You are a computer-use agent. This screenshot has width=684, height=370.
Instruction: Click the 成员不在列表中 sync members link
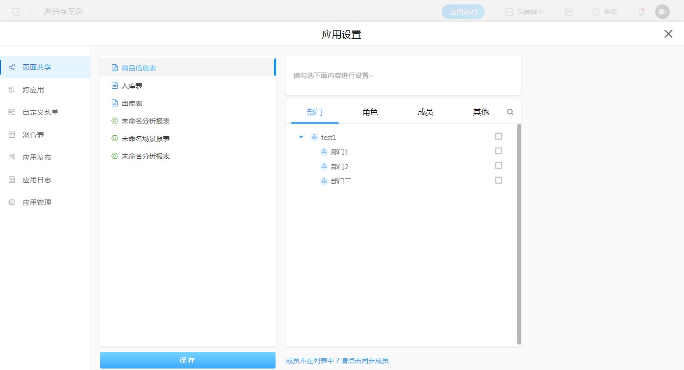pos(337,361)
